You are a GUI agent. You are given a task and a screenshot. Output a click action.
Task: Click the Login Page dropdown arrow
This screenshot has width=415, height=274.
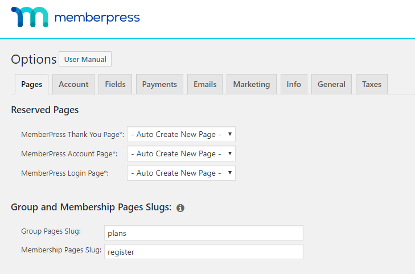(x=230, y=173)
